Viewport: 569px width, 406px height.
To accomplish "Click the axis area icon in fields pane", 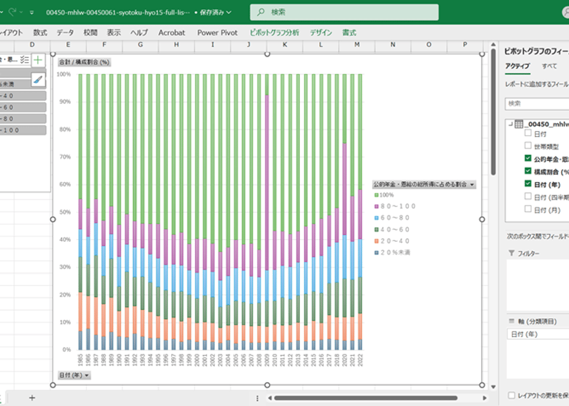I will 512,321.
